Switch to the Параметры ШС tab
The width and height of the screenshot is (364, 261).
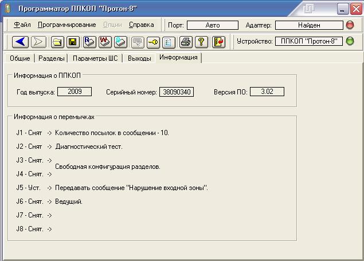point(95,58)
